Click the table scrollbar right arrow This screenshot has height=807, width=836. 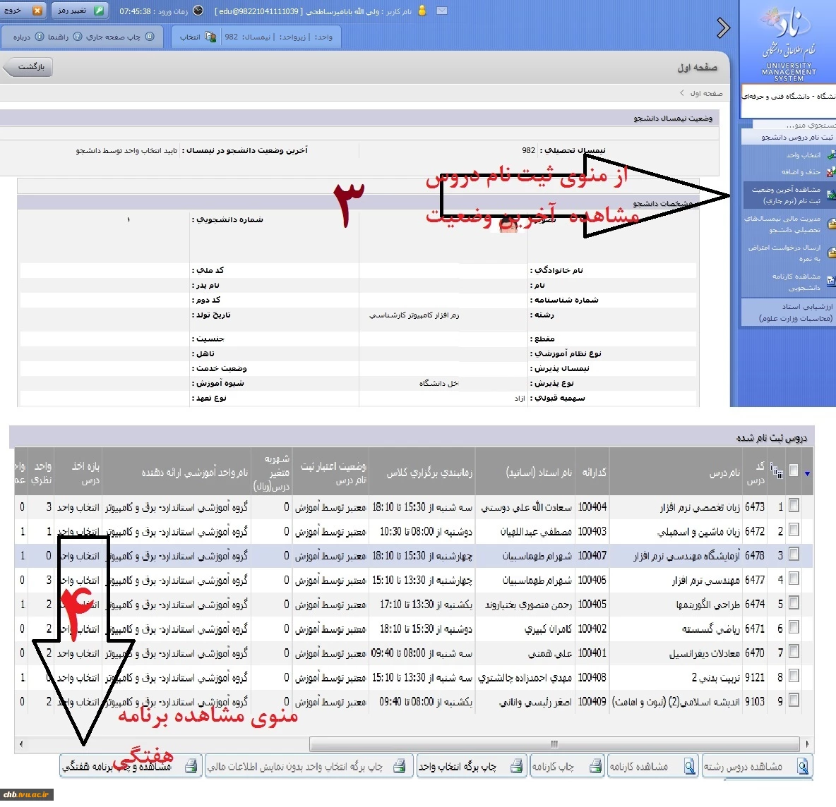click(806, 744)
